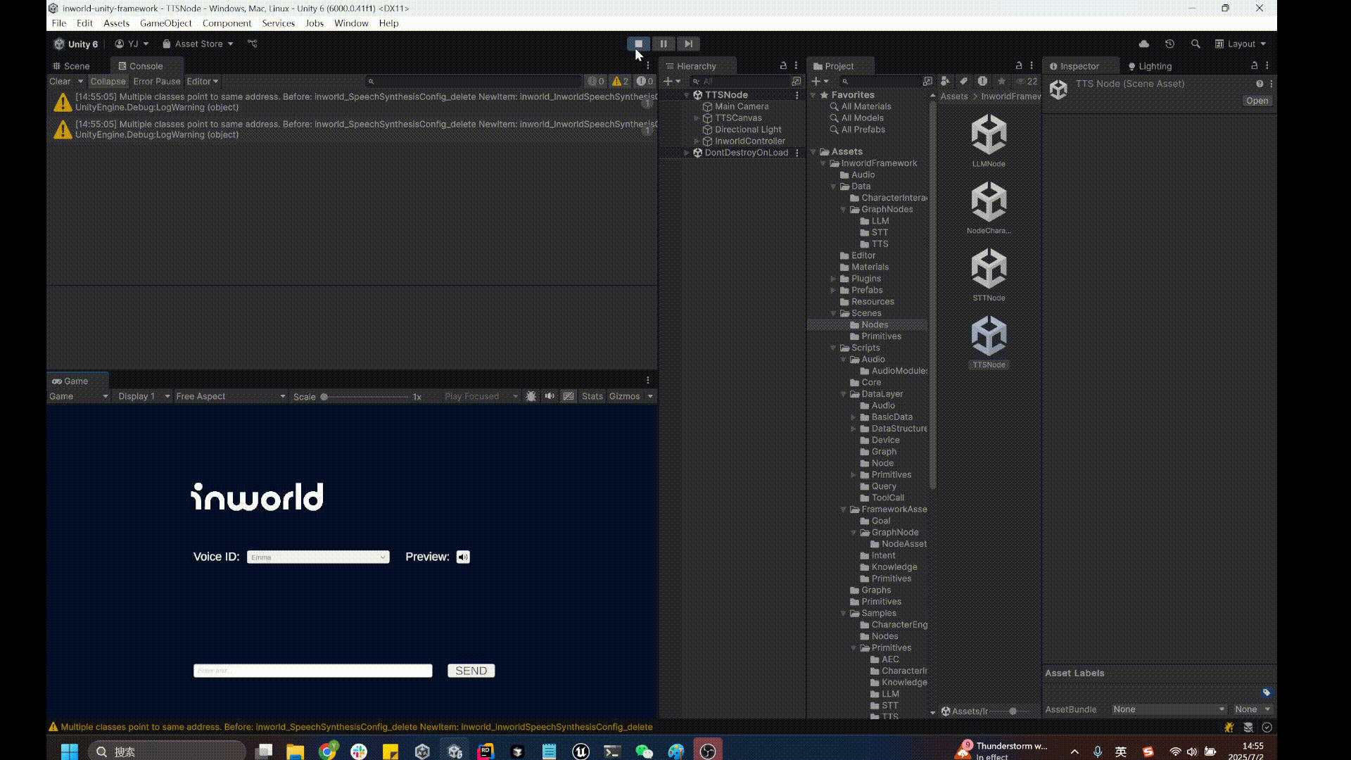Lock the Inspector panel
Viewport: 1351px width, 760px height.
[1254, 65]
